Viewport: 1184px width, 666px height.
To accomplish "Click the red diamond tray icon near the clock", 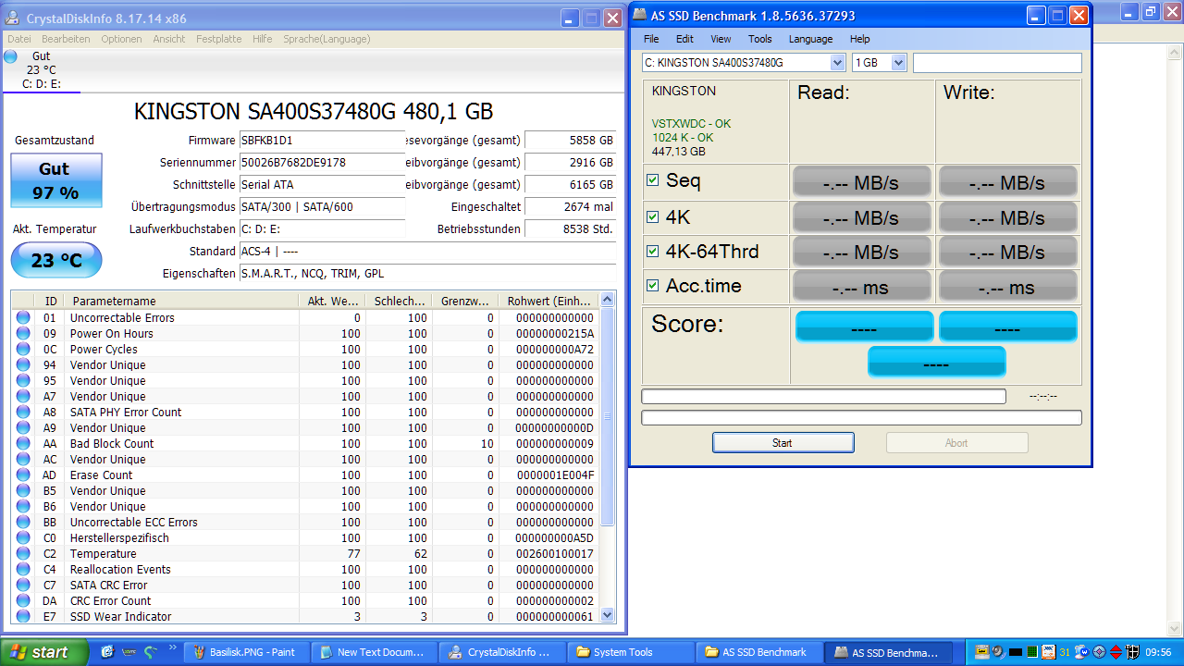I will [1116, 652].
